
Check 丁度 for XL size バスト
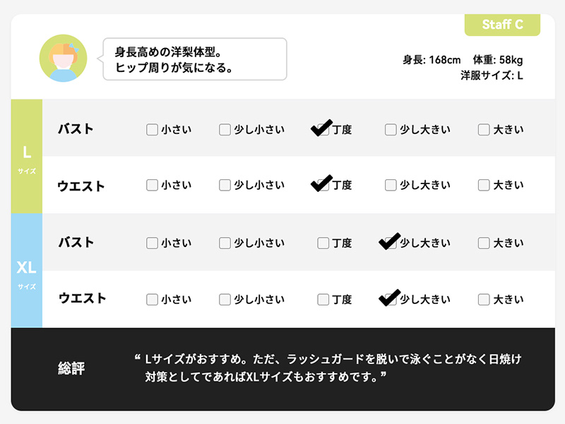pyautogui.click(x=323, y=243)
